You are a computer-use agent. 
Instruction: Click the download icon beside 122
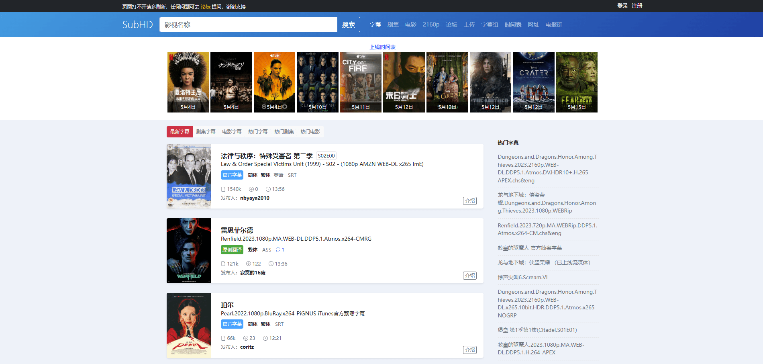[x=249, y=264]
